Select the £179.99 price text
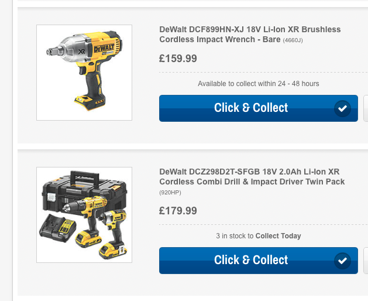The image size is (368, 301). point(178,211)
